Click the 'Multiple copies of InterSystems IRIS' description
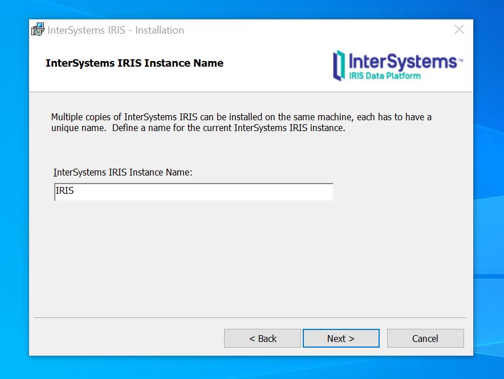This screenshot has width=504, height=379. [241, 123]
